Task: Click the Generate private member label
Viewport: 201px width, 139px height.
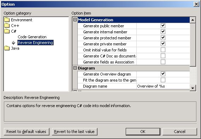Action: coord(105,44)
